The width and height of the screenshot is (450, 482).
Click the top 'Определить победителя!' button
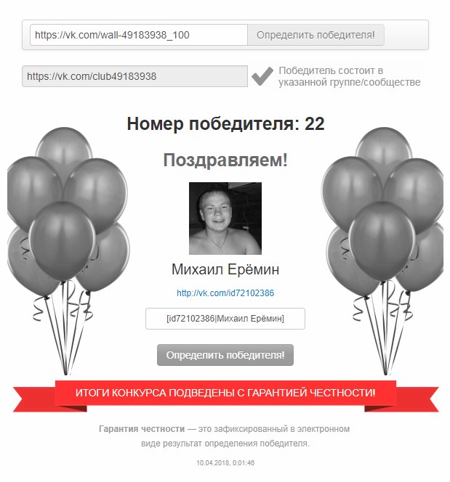coord(316,35)
